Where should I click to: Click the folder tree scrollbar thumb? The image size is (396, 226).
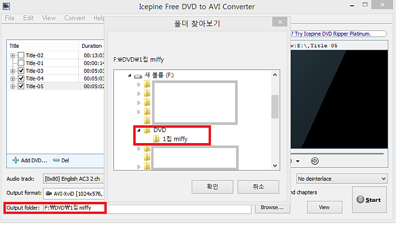275,107
